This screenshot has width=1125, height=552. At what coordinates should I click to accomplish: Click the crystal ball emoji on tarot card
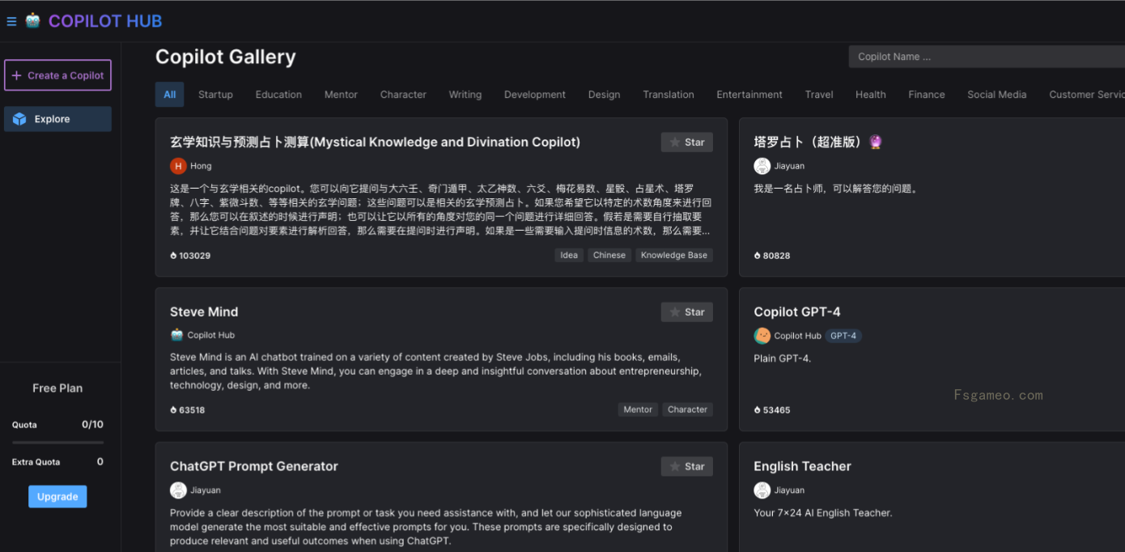(875, 142)
